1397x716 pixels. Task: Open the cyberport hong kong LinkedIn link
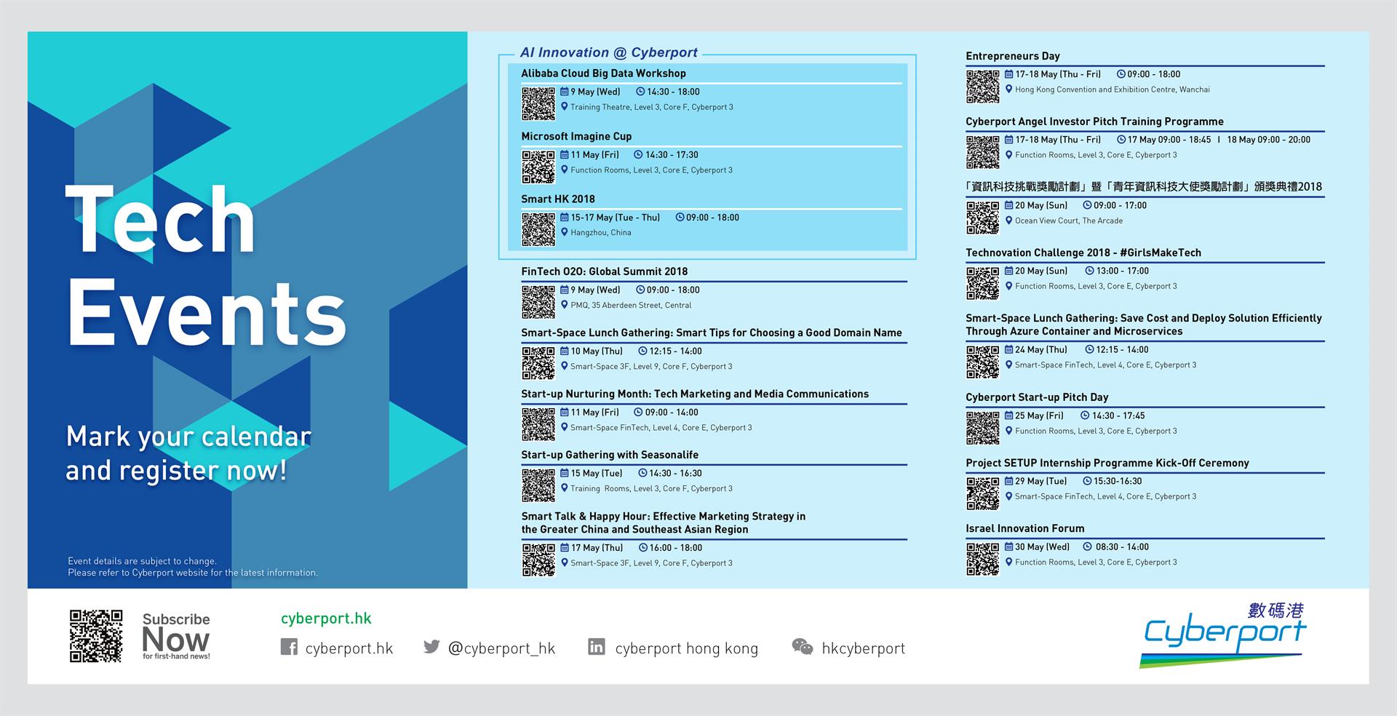click(x=686, y=648)
